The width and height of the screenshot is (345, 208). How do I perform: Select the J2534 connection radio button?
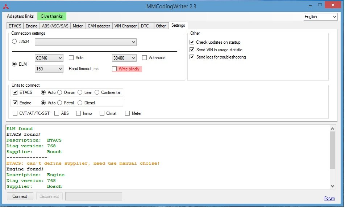click(x=14, y=42)
